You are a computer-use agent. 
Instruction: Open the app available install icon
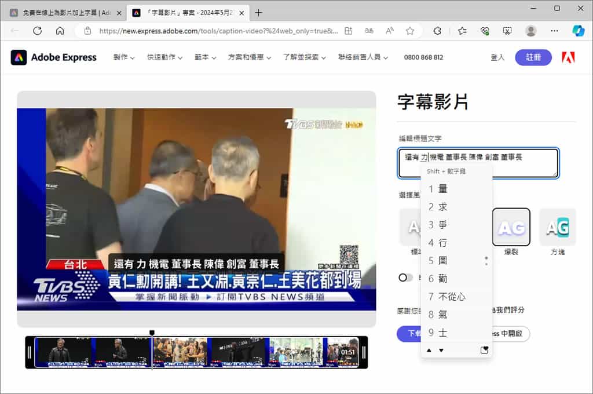click(x=348, y=31)
